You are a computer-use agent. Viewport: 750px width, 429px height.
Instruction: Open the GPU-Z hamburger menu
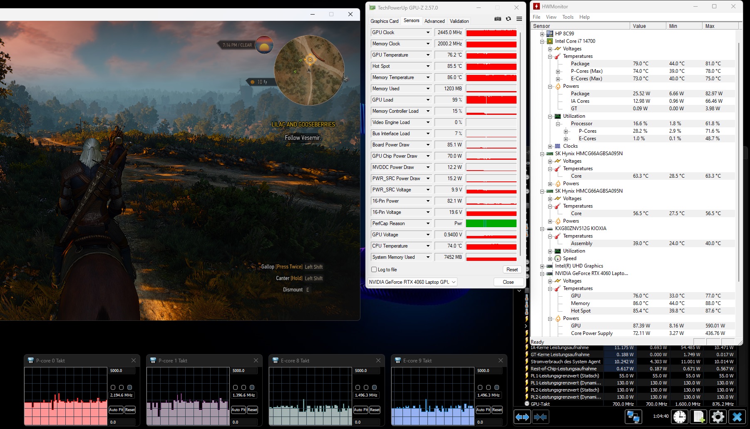pos(519,19)
